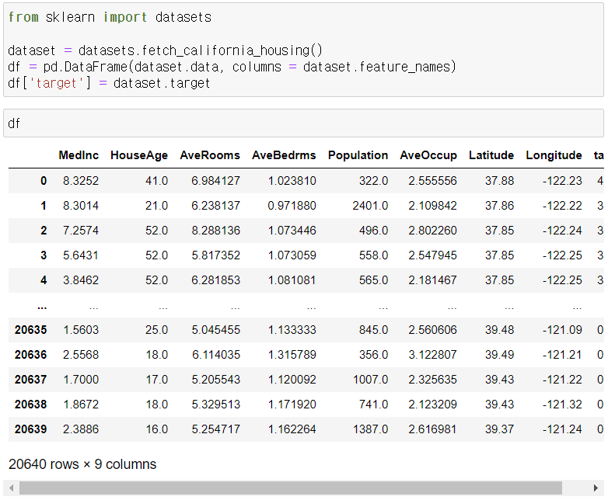Click MedInc value 8.3252
The height and width of the screenshot is (500, 608).
tap(81, 181)
